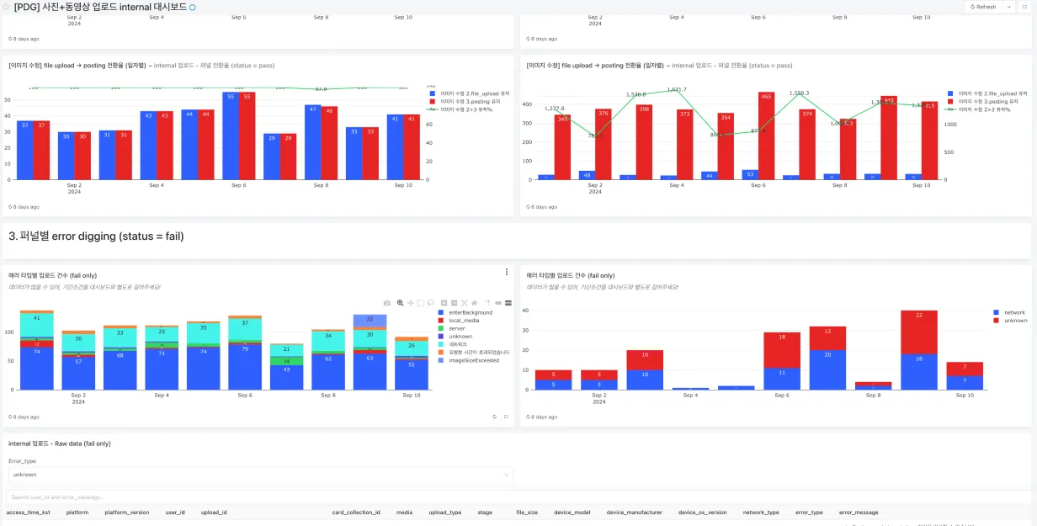
Task: Enter fullscreen mode for the dashboard
Action: coord(1024,7)
